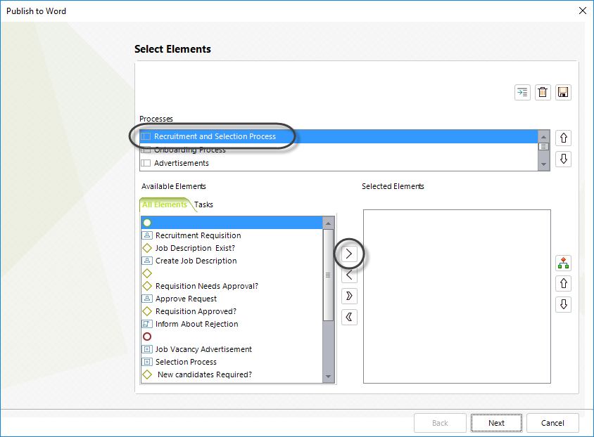Click the hierarchy order icon beside Selected Elements
The width and height of the screenshot is (594, 437).
point(563,263)
